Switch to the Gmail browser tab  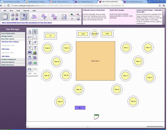[61, 2]
